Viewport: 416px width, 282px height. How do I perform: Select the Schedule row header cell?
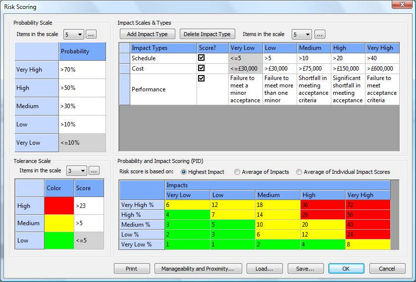tap(124, 58)
